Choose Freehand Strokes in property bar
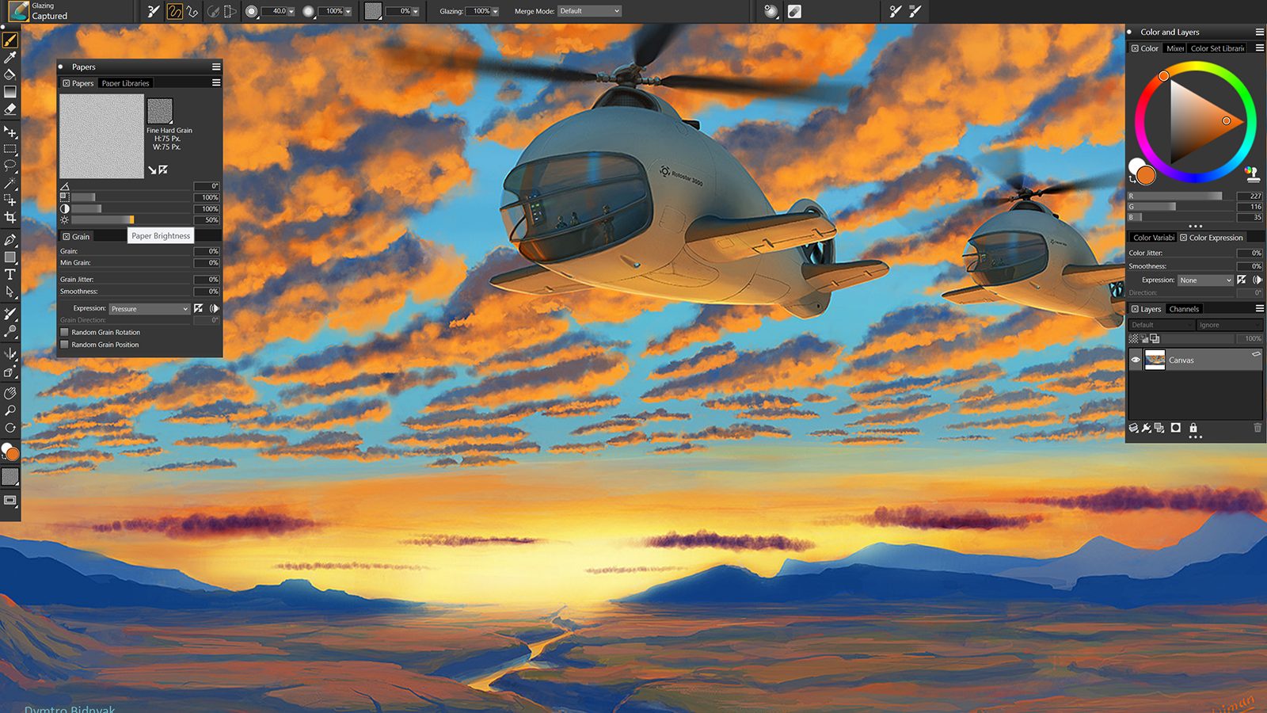 pos(174,11)
